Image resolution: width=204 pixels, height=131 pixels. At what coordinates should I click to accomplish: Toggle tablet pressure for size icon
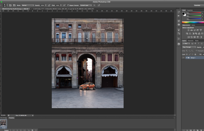(99, 5)
